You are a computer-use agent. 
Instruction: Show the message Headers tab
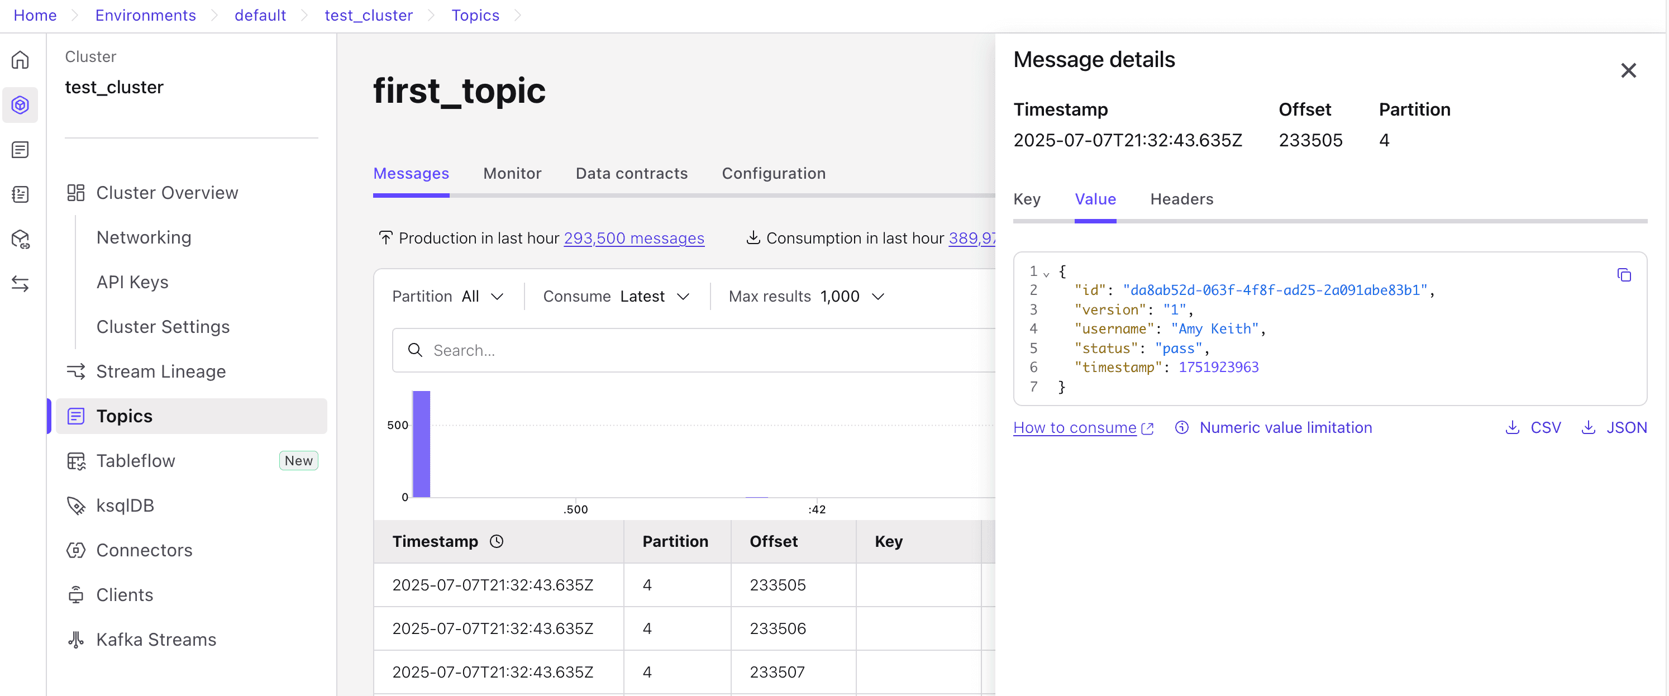click(1181, 199)
